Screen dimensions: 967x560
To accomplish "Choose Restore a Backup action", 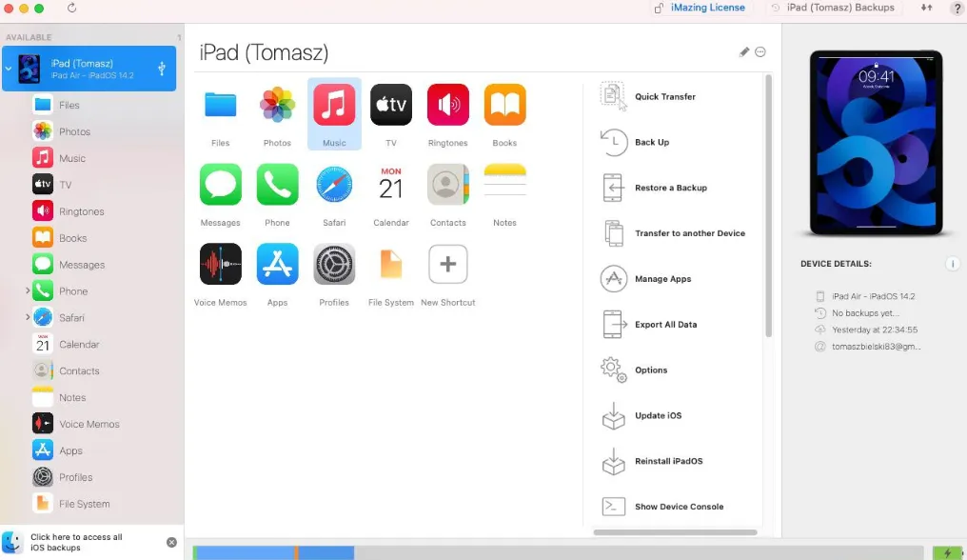I will pyautogui.click(x=654, y=188).
